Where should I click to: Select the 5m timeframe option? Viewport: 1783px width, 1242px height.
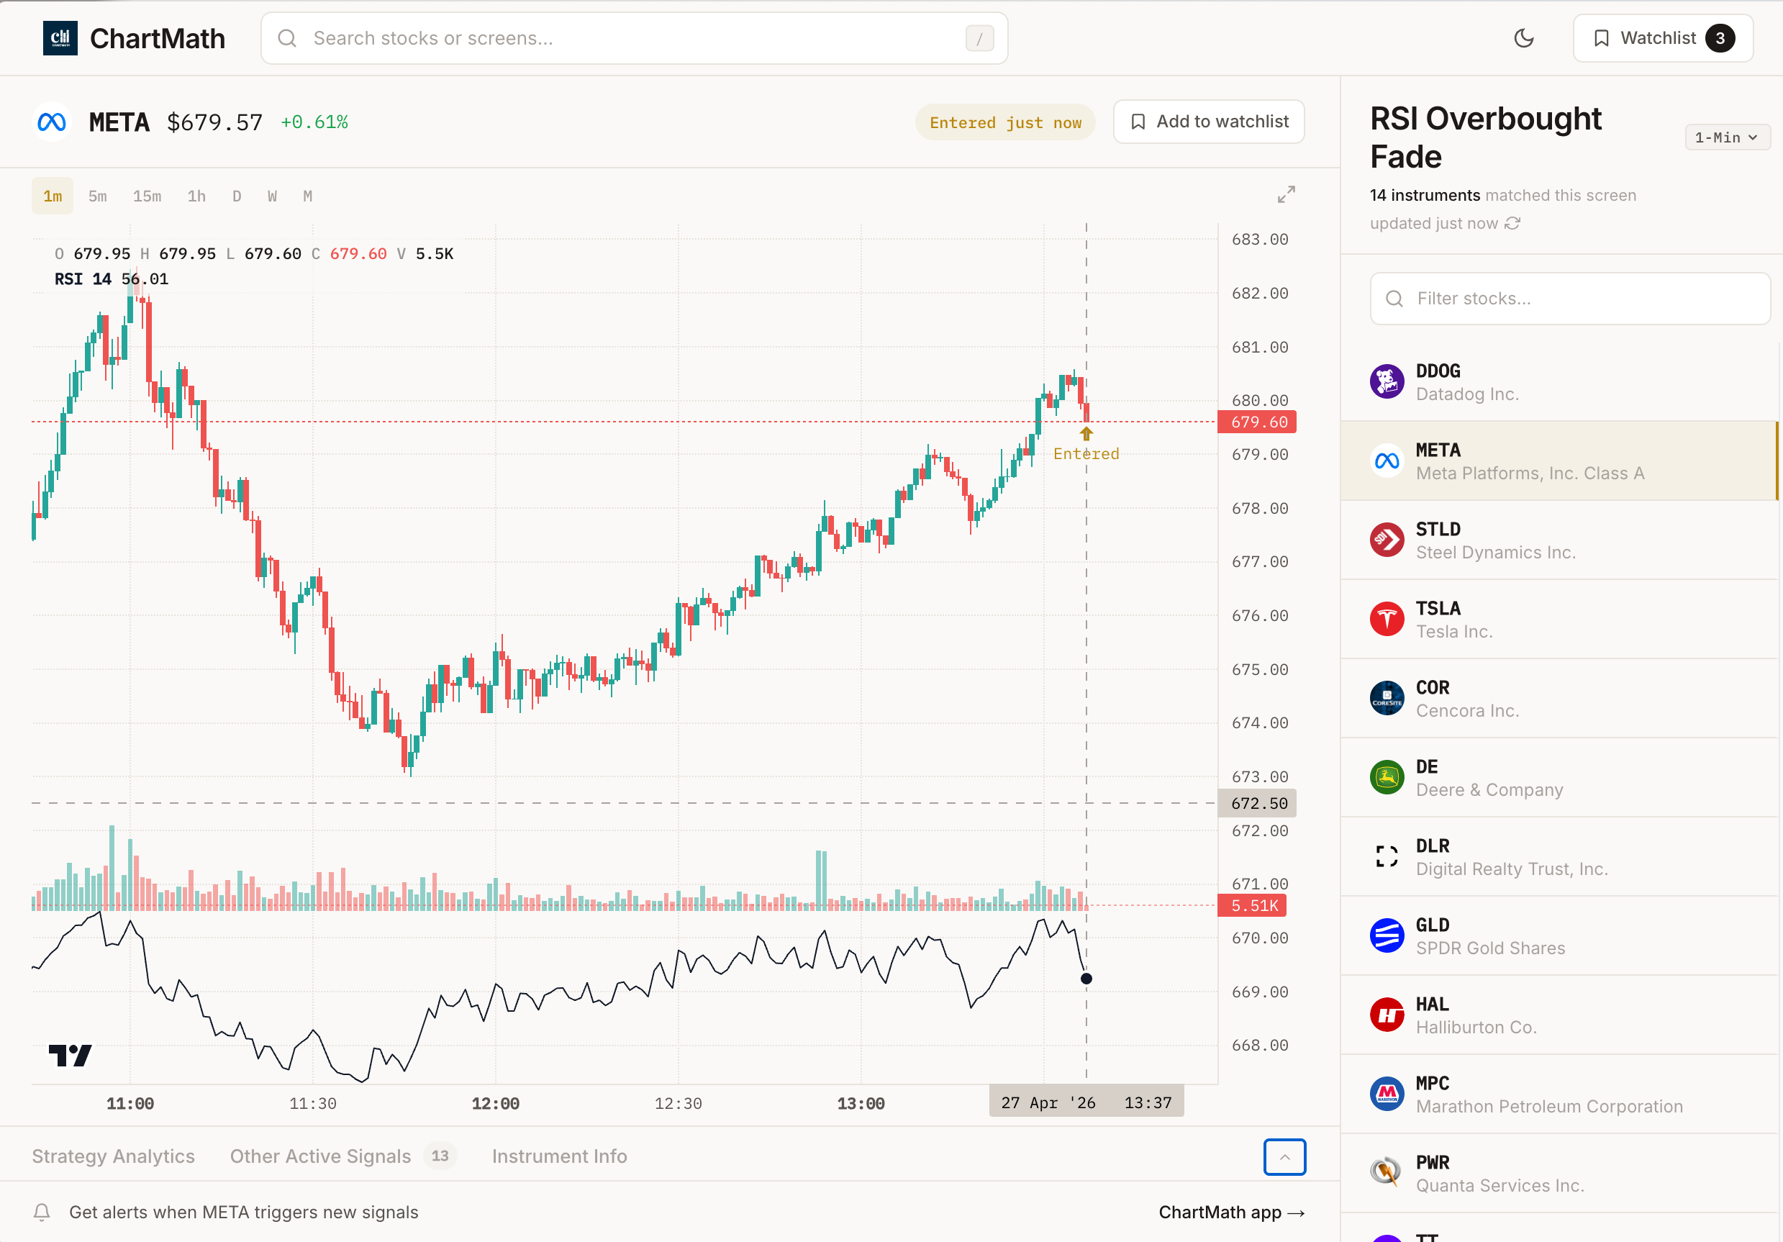point(97,196)
